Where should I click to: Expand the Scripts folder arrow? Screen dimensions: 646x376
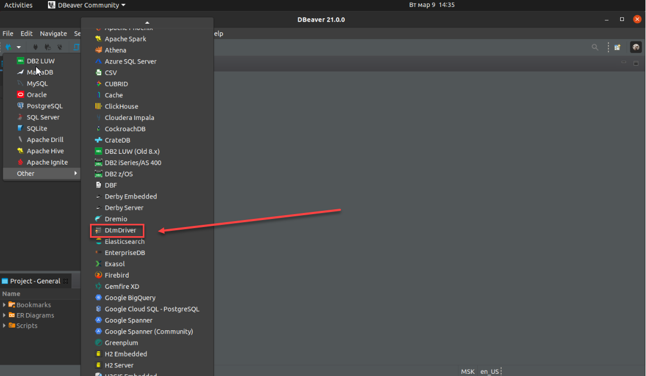pos(4,325)
